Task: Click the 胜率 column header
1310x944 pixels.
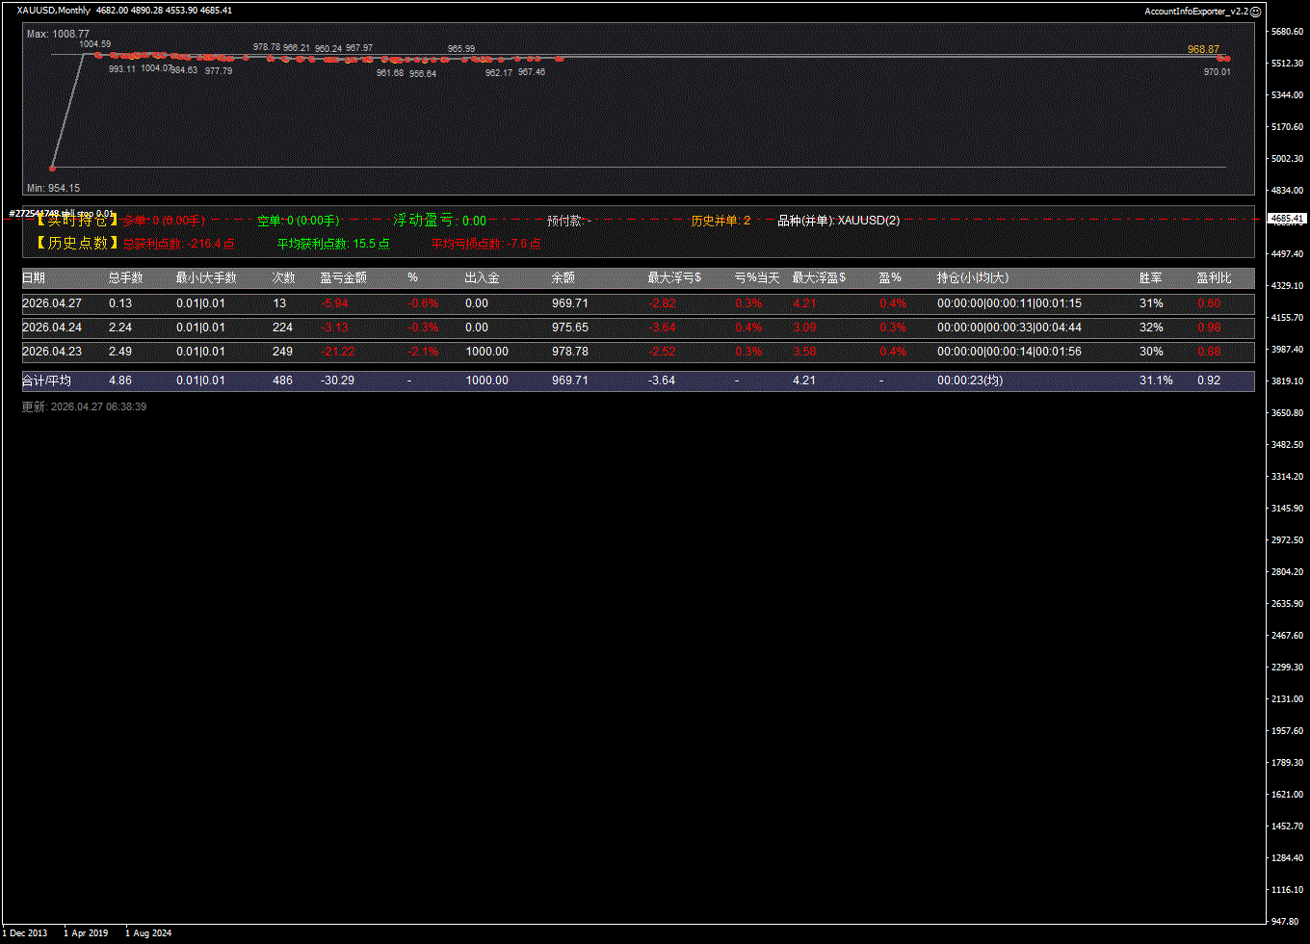Action: coord(1150,278)
